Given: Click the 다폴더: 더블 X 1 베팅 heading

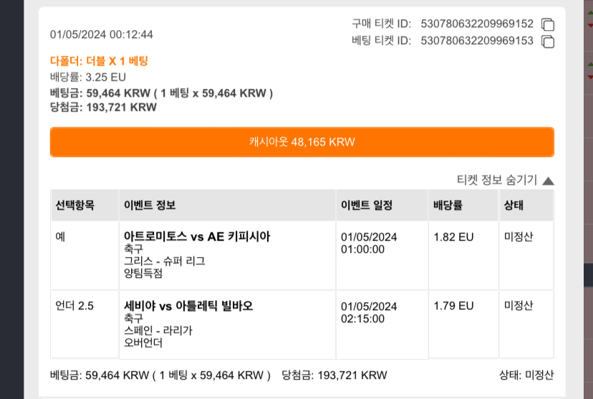Looking at the screenshot, I should (99, 61).
